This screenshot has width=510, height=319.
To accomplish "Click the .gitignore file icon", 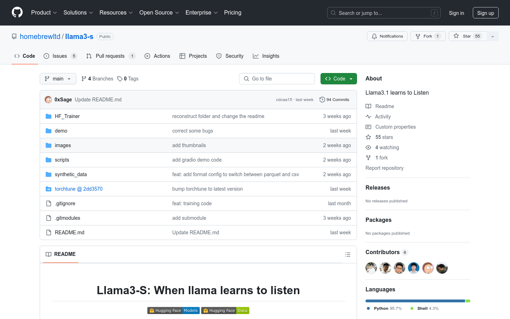I will pos(49,203).
